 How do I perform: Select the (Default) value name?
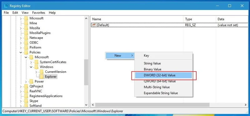tap(103, 25)
